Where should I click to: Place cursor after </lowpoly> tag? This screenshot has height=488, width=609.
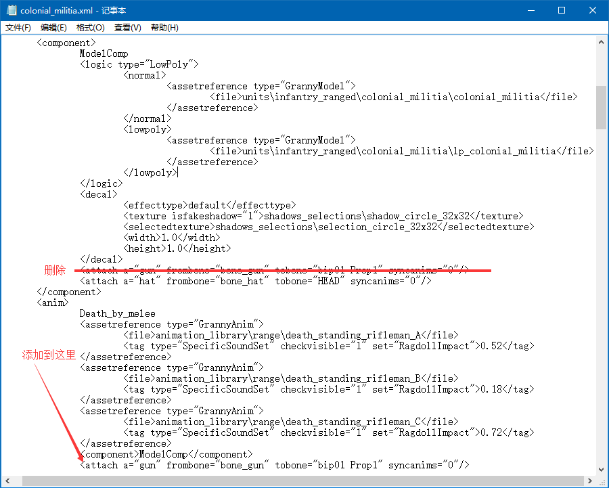177,173
